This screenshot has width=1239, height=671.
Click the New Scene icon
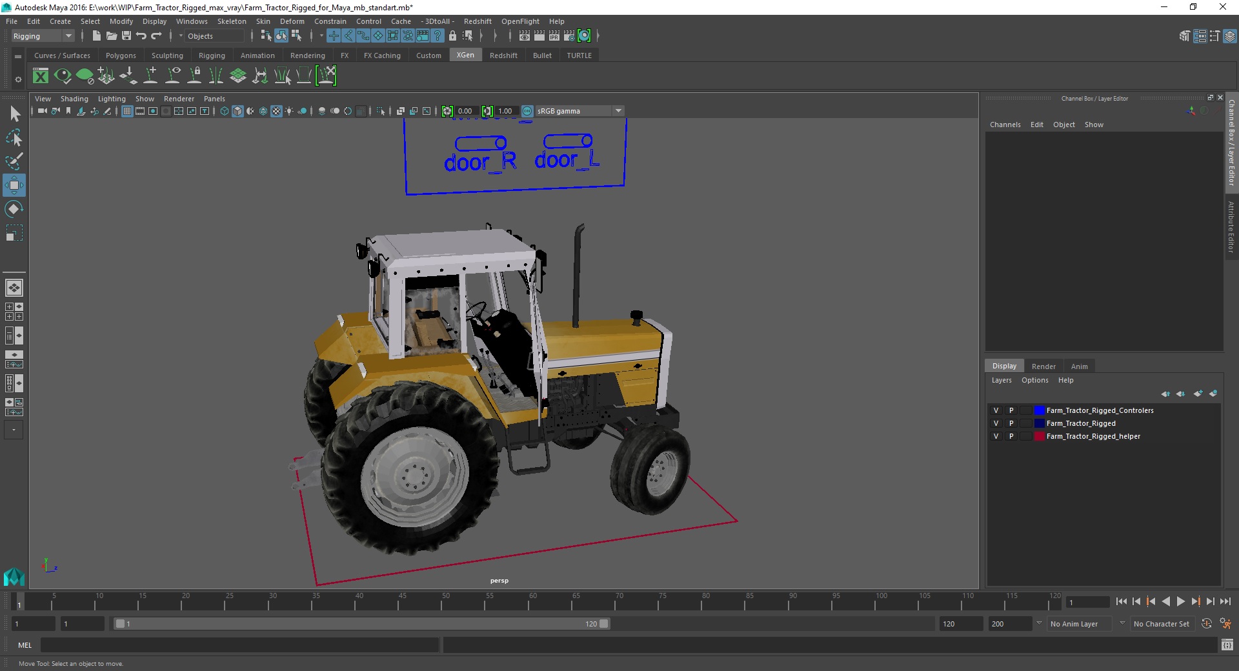[x=96, y=36]
